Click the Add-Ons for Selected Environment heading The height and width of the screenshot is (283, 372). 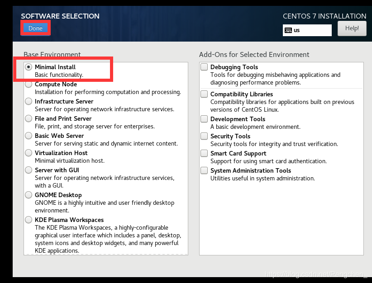(254, 55)
